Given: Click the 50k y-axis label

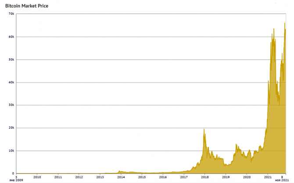Looking at the screenshot, I should pyautogui.click(x=11, y=59).
